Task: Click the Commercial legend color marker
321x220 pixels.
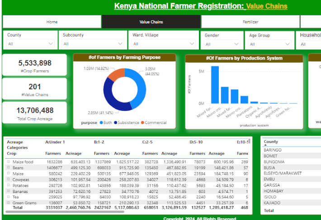Action: (x=142, y=123)
